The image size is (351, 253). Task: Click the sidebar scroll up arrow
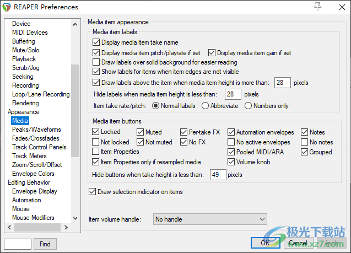click(x=75, y=23)
